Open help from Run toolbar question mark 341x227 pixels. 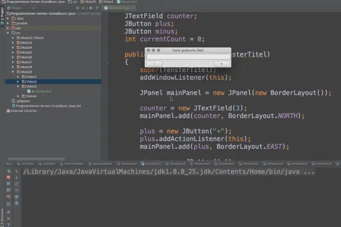click(x=9, y=225)
